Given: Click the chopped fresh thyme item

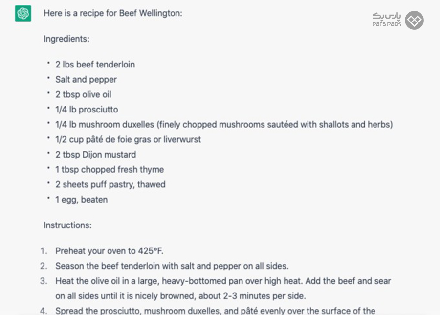Looking at the screenshot, I should 110,170.
